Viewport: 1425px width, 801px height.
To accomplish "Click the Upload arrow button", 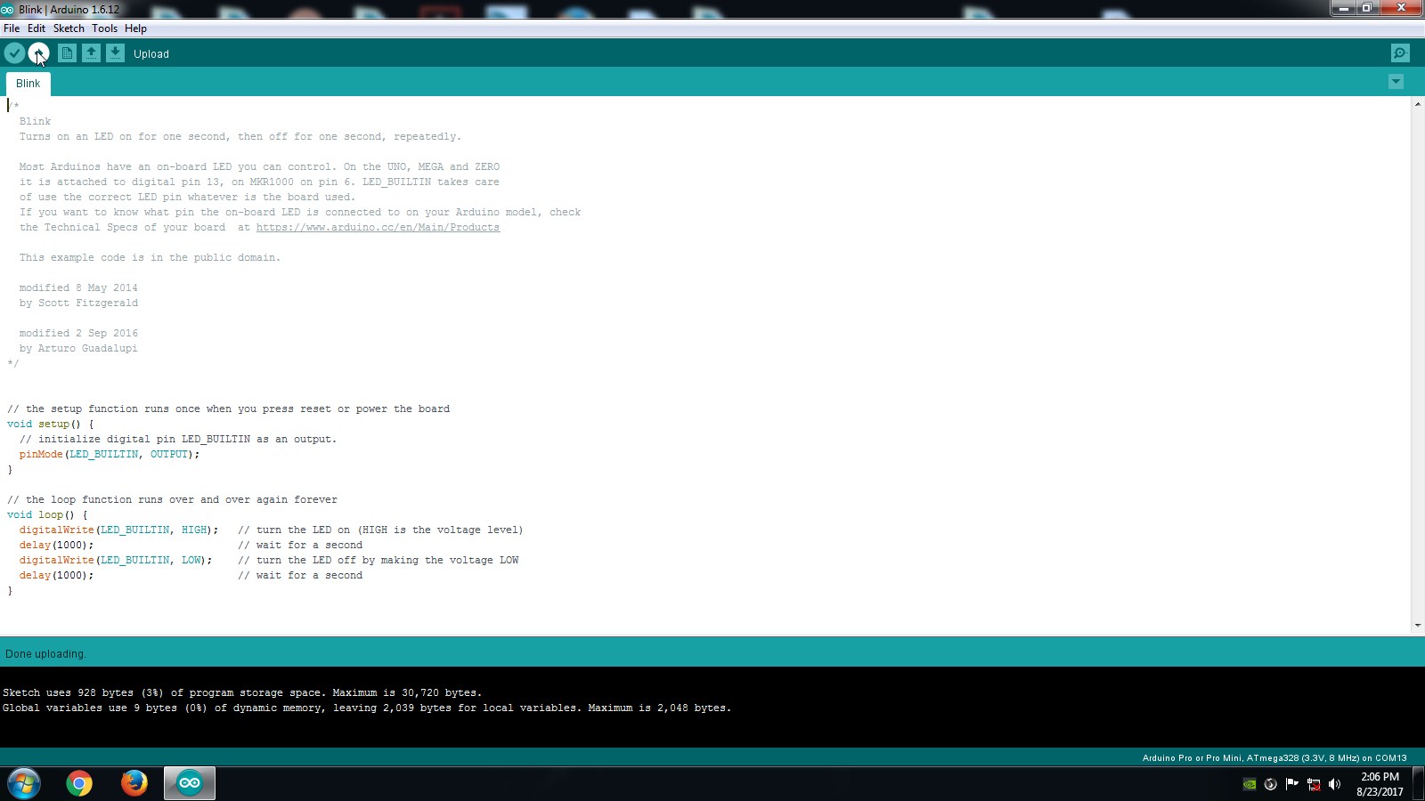I will pyautogui.click(x=38, y=53).
